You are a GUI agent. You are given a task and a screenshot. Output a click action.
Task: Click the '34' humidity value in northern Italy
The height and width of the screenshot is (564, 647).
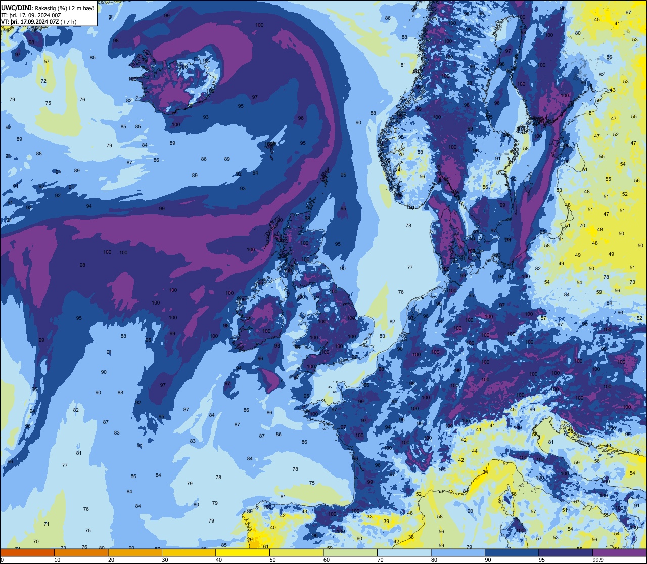[x=485, y=472]
